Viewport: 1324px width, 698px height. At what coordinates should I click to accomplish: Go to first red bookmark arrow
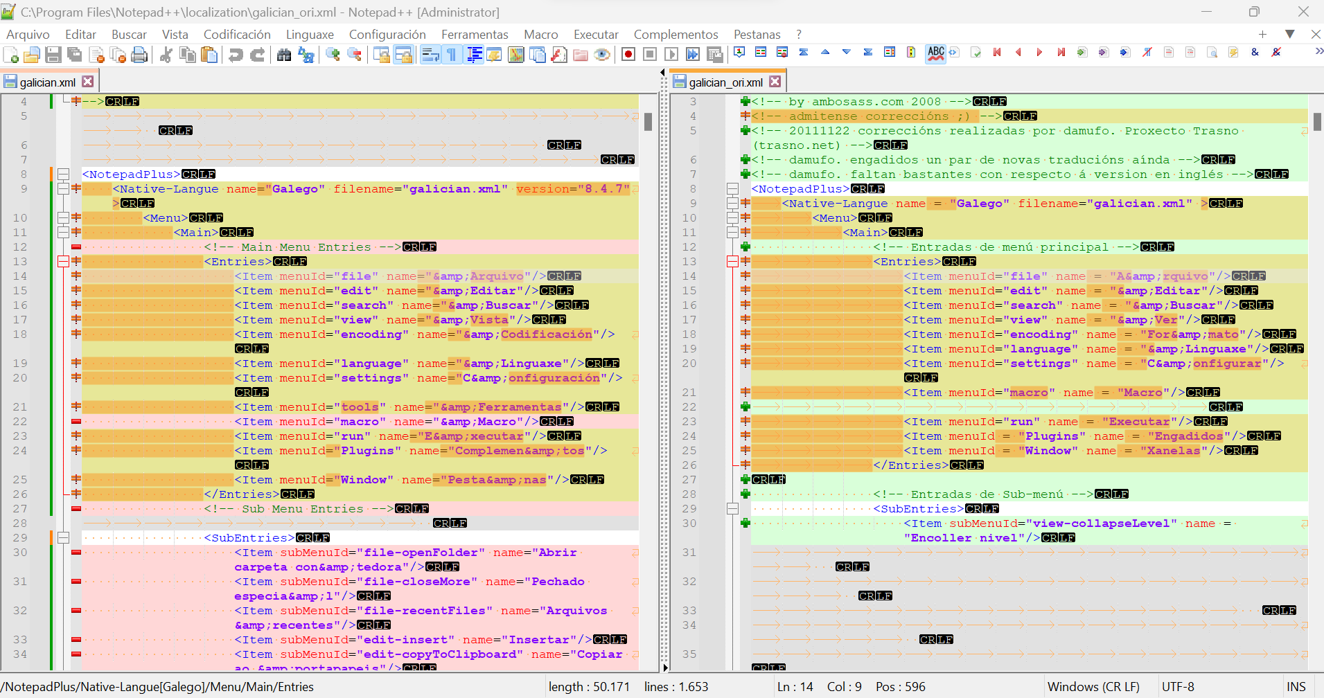coord(997,53)
